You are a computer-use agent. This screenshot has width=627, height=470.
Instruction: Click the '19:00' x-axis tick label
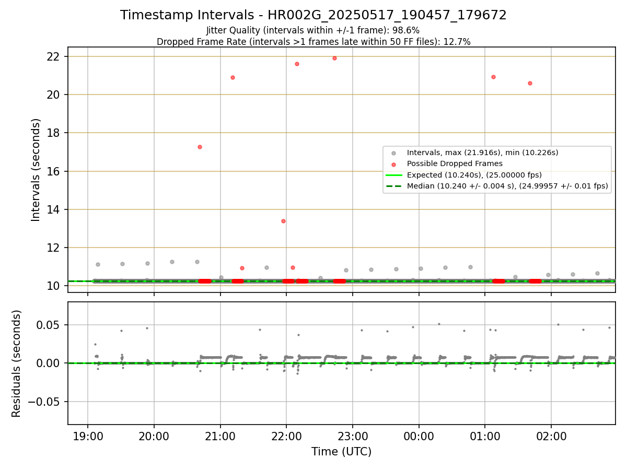[x=87, y=437]
